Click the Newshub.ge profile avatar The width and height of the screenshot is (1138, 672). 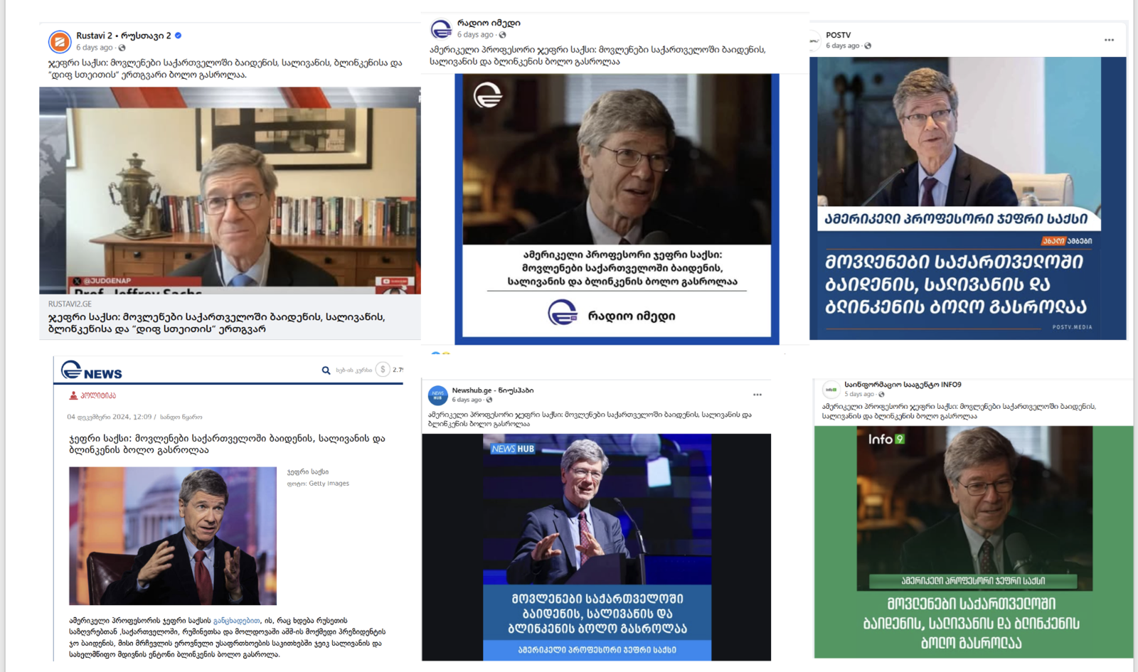click(x=438, y=395)
